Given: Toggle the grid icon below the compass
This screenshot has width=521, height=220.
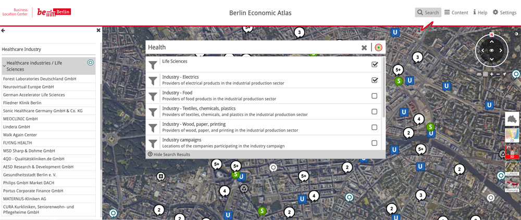Looking at the screenshot, I should [x=486, y=74].
